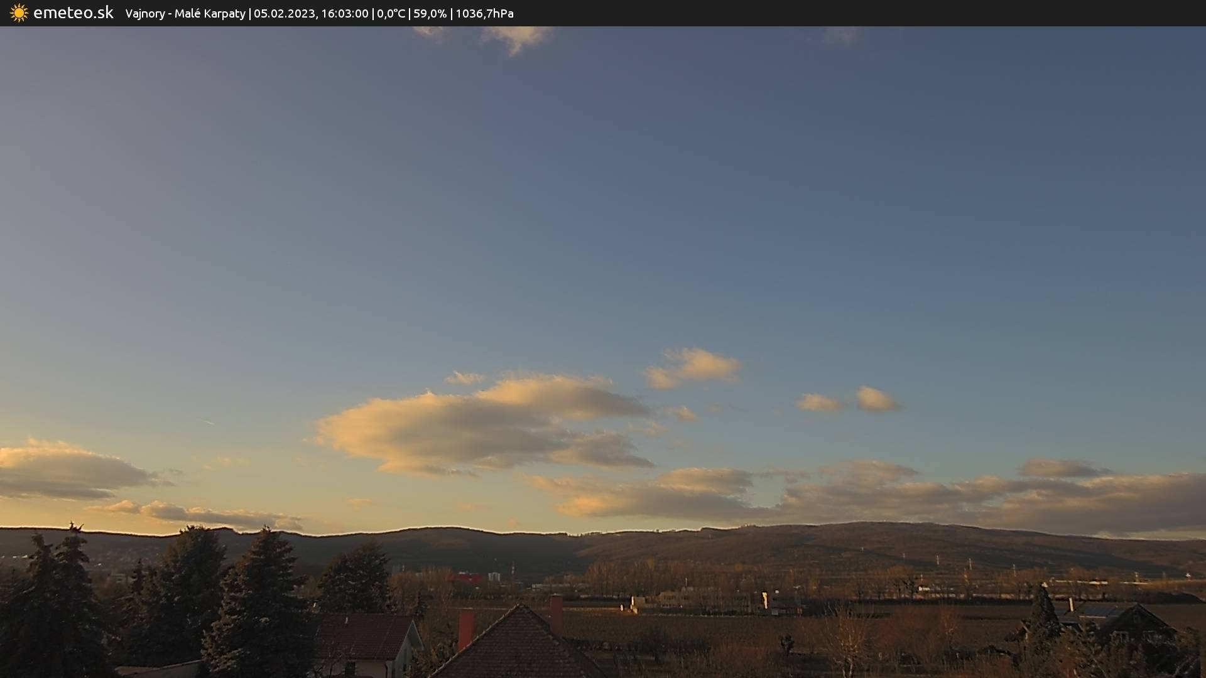Click the red building near the hills
This screenshot has height=678, width=1206.
467,578
